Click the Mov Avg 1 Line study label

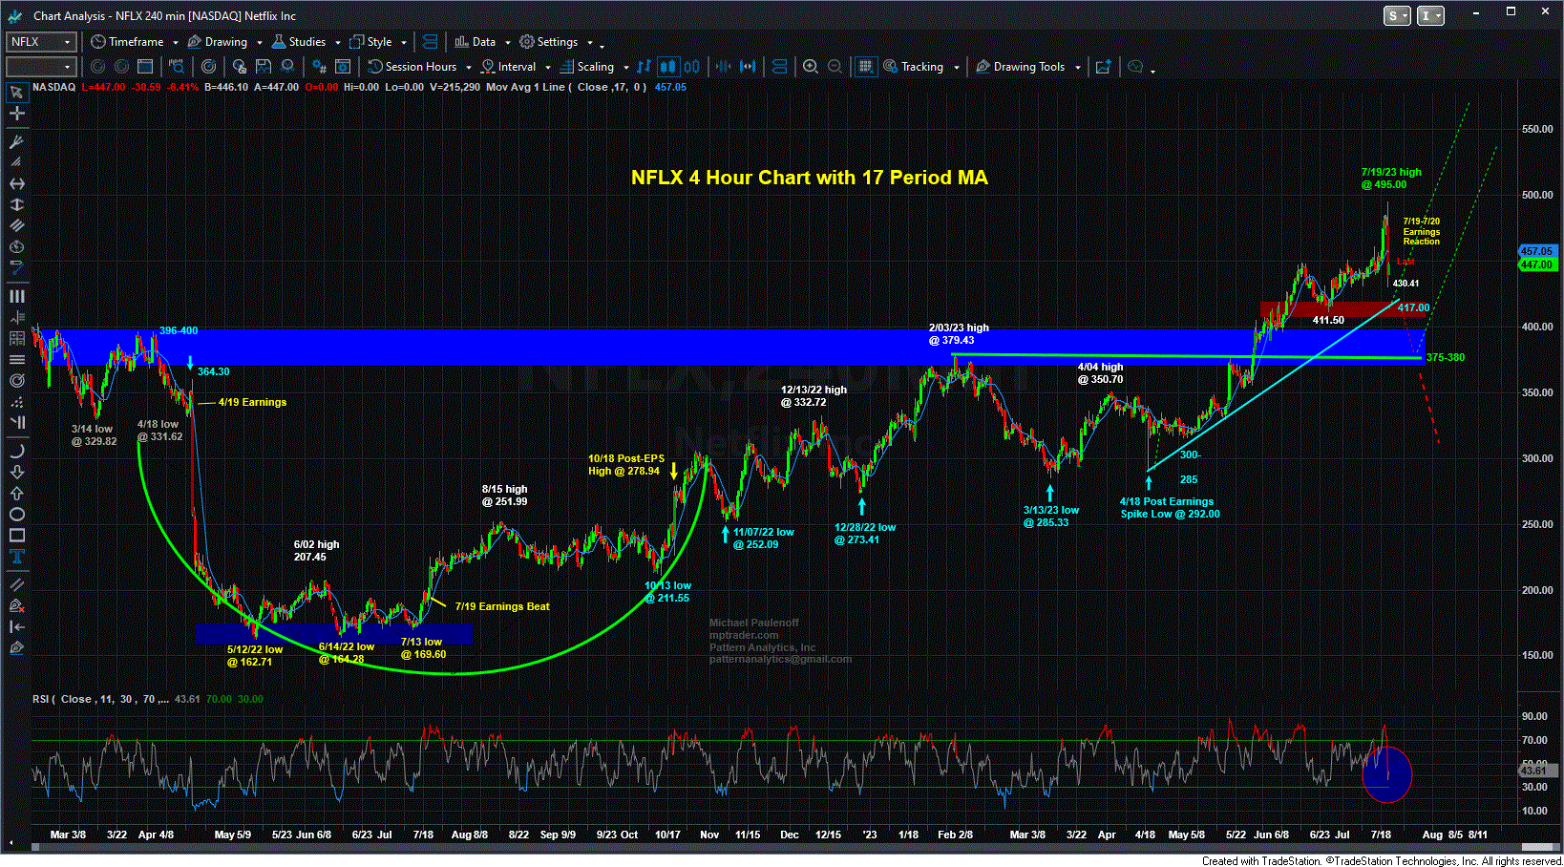pos(566,87)
